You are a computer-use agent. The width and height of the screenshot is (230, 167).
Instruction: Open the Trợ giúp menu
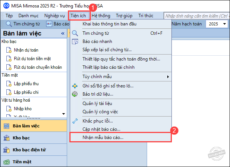(124, 16)
